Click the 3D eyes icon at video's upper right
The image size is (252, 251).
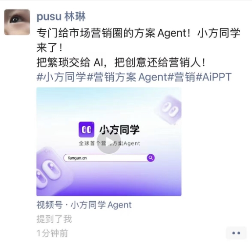point(168,109)
